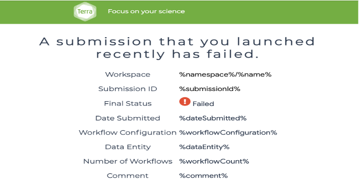Image resolution: width=359 pixels, height=181 pixels.
Task: Click the %dateSubmitted% value
Action: pos(213,118)
